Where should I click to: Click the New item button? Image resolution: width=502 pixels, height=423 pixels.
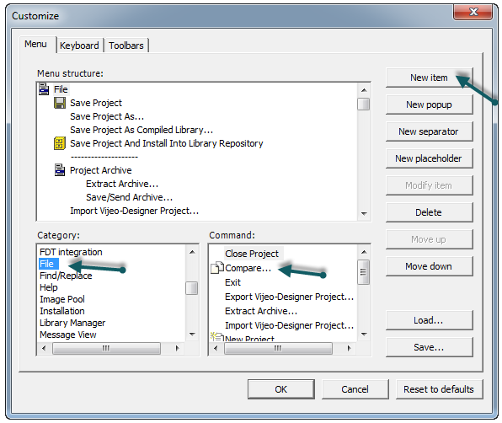429,78
